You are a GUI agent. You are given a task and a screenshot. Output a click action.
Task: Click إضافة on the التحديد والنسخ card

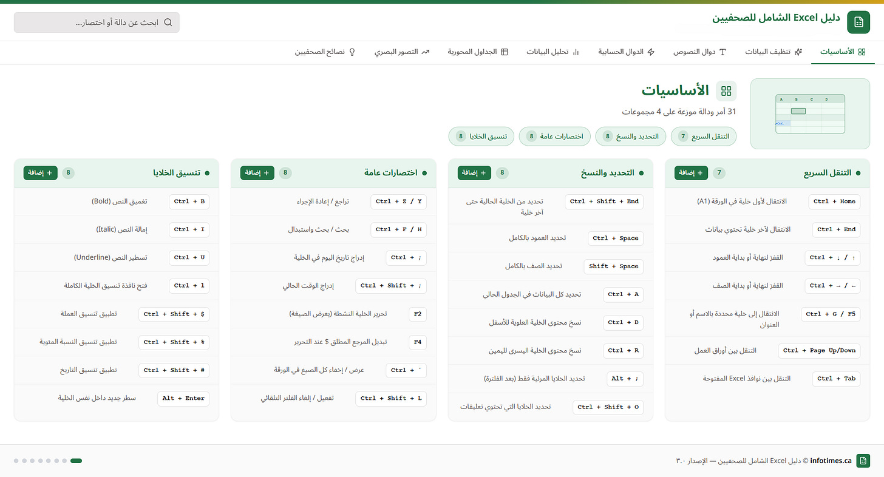[x=474, y=173]
